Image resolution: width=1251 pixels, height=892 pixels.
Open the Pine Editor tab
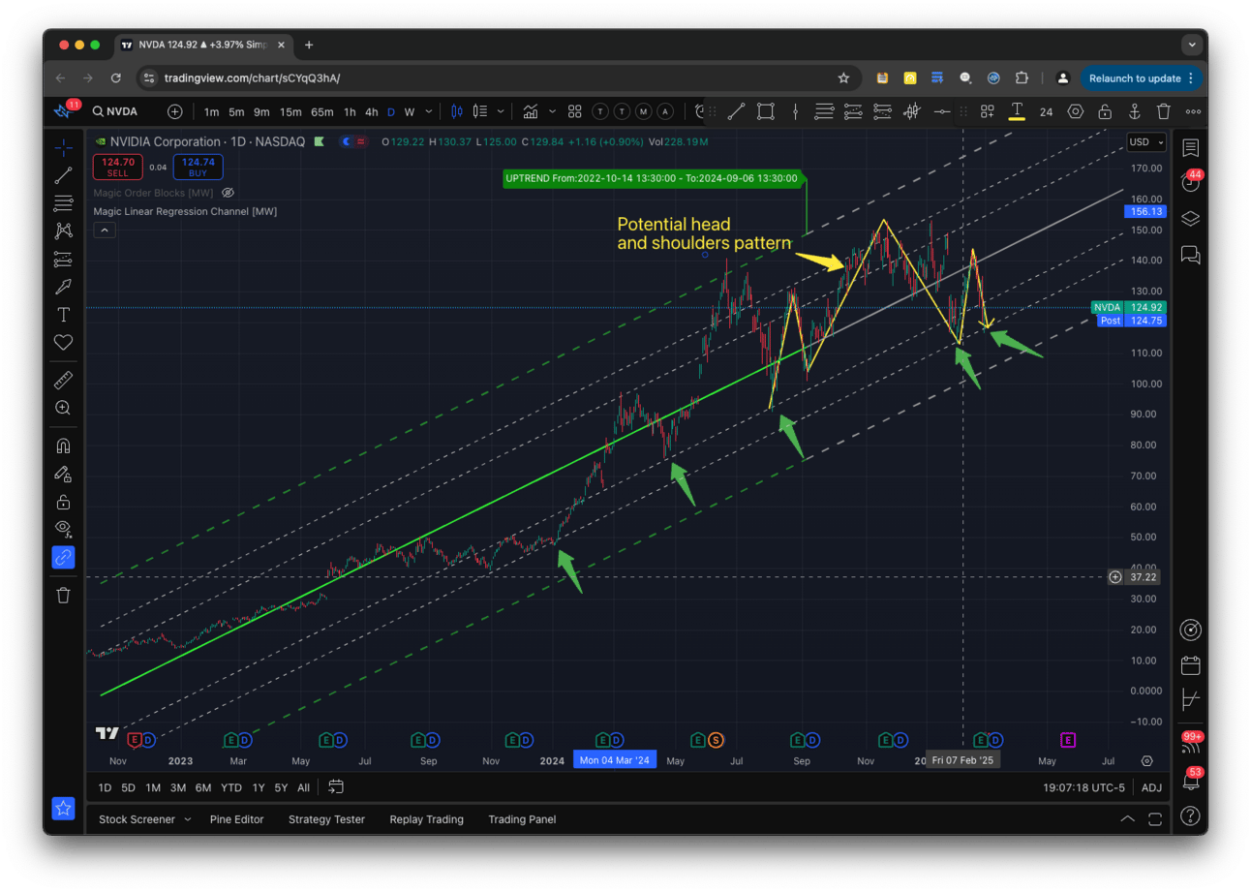pyautogui.click(x=237, y=819)
